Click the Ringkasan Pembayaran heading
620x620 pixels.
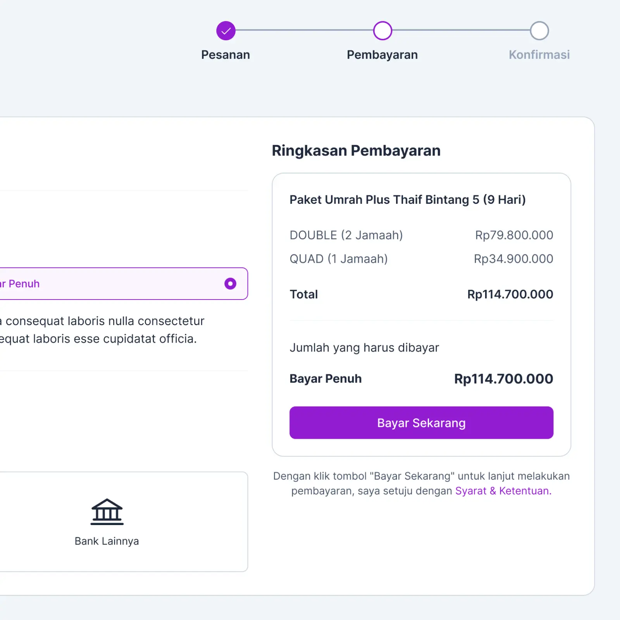click(x=356, y=150)
